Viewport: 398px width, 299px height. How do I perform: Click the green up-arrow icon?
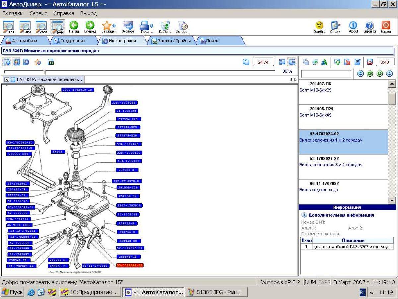337,62
